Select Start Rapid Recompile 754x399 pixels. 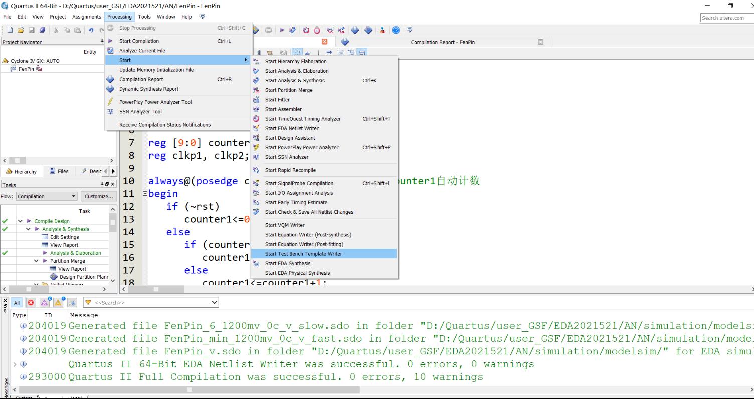[x=324, y=170]
